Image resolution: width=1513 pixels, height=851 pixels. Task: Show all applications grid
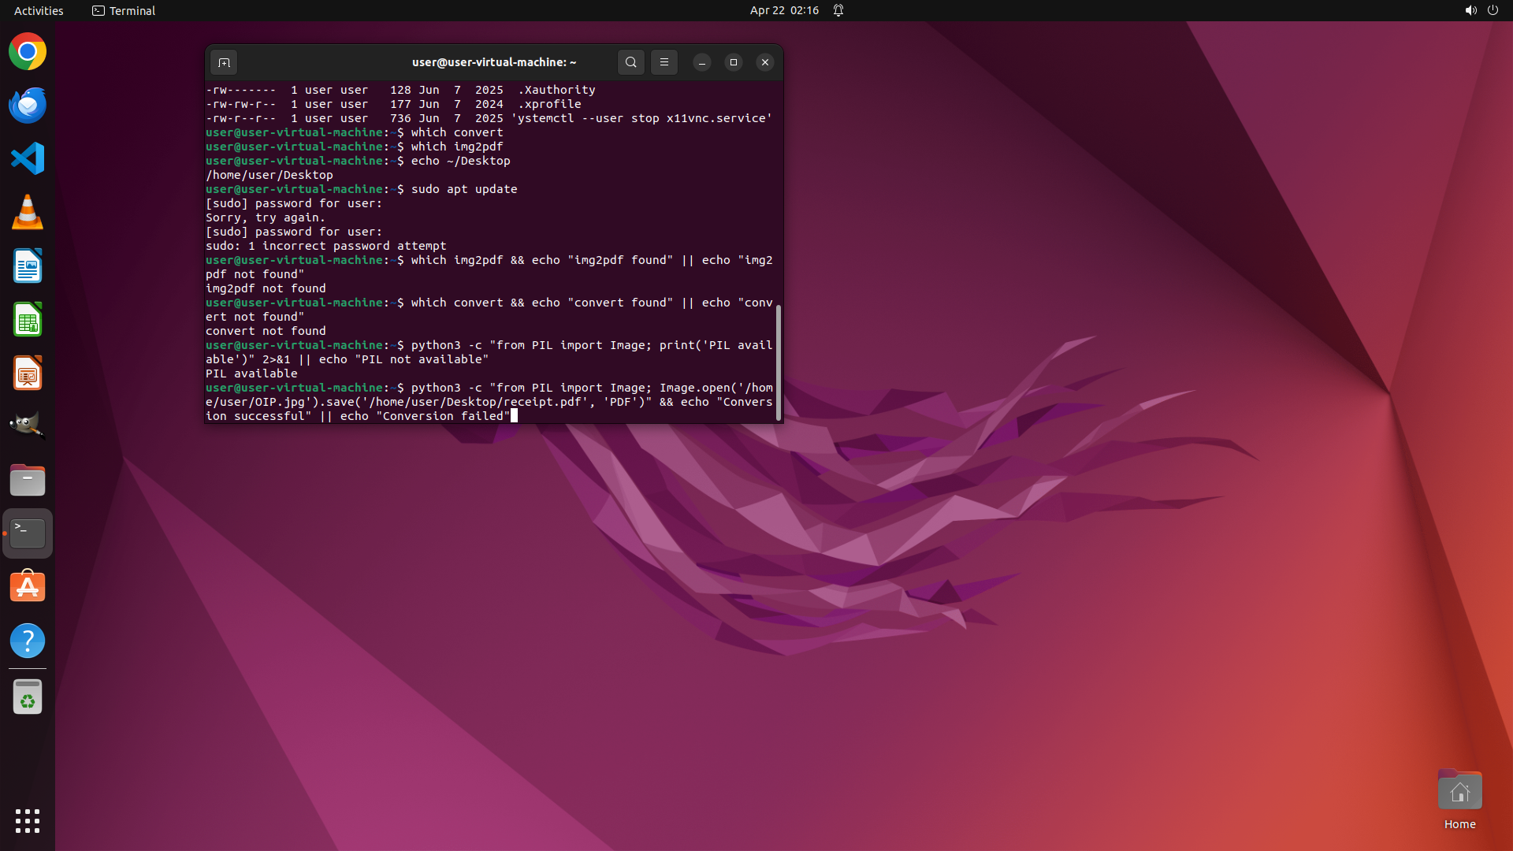click(x=28, y=820)
